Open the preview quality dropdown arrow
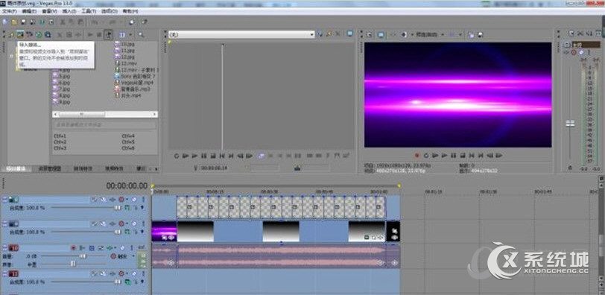Image resolution: width=605 pixels, height=295 pixels. coord(442,35)
